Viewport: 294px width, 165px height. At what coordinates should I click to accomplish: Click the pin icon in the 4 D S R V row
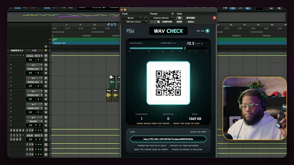32,130
